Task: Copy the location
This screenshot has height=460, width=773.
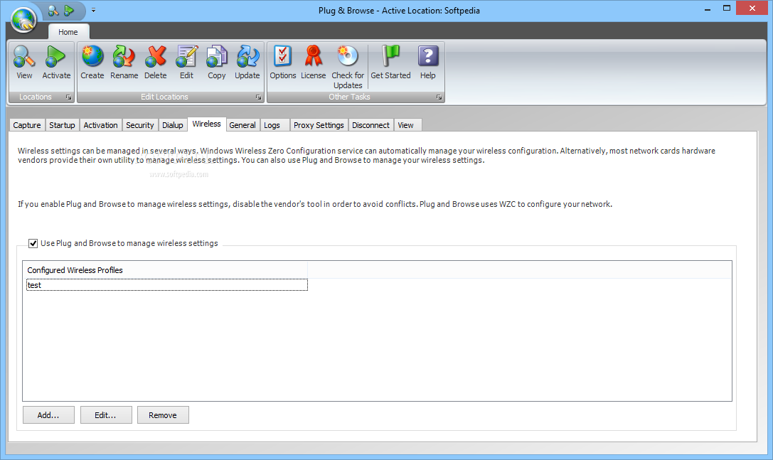Action: coord(216,63)
